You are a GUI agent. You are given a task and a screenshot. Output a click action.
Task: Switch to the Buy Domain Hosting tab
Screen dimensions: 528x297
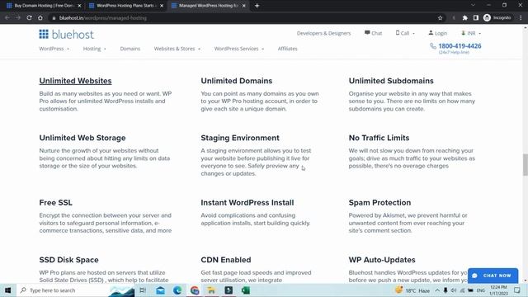[43, 6]
